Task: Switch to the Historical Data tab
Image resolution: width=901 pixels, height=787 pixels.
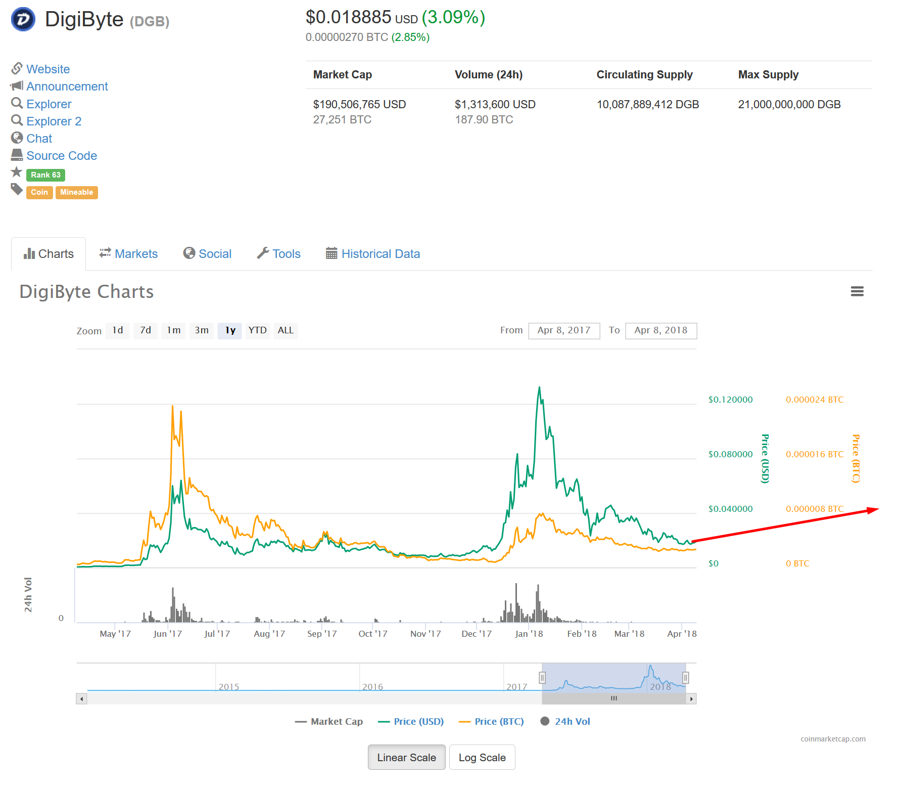Action: click(373, 253)
